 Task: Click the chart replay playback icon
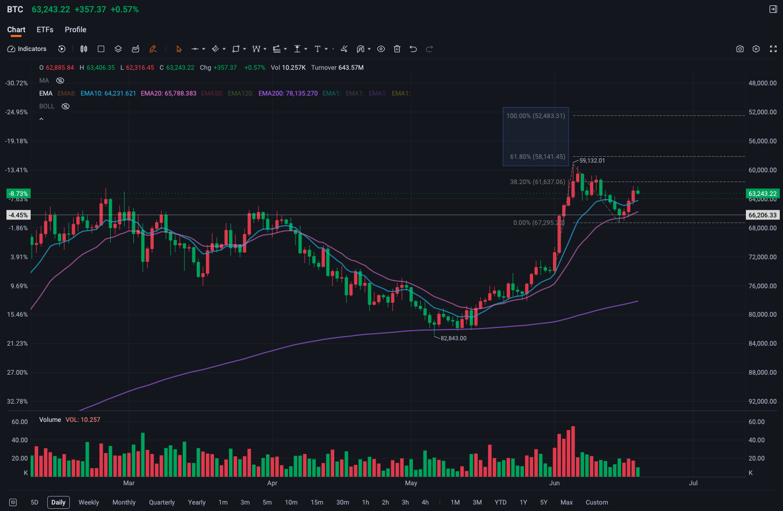pyautogui.click(x=62, y=49)
